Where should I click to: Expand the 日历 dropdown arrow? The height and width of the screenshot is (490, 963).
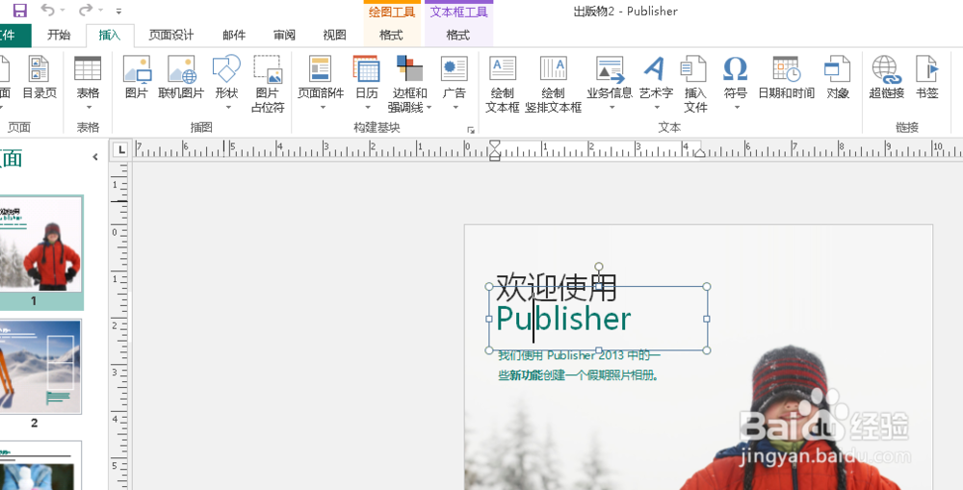pos(367,108)
